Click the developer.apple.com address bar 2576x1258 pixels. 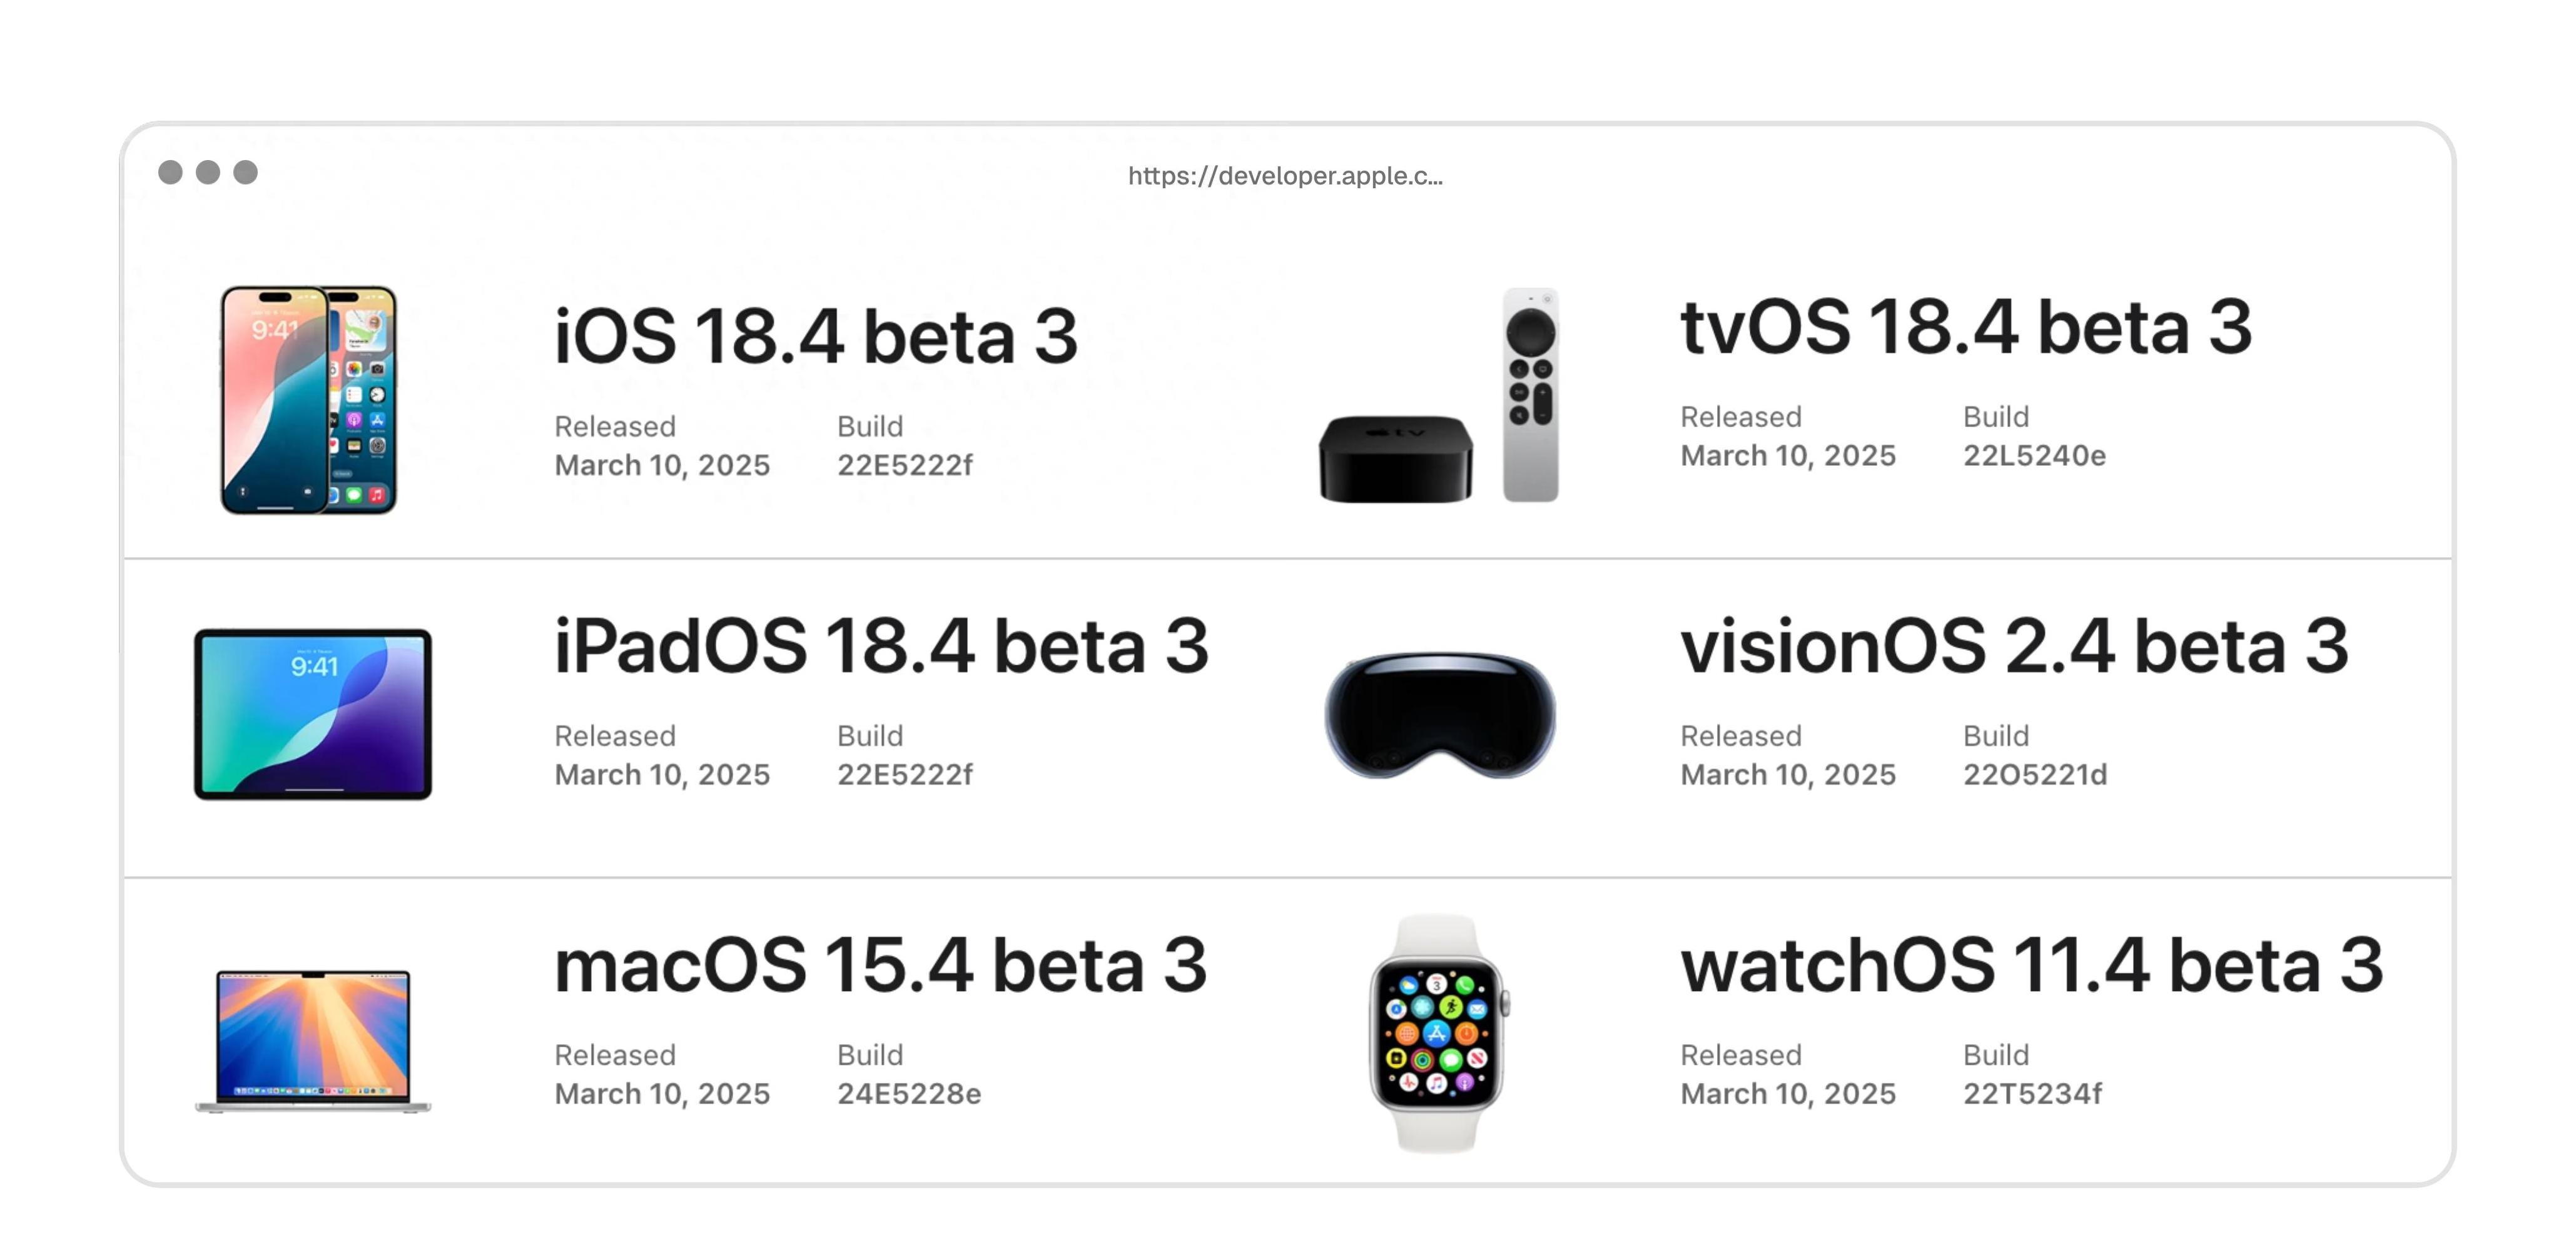coord(1285,176)
